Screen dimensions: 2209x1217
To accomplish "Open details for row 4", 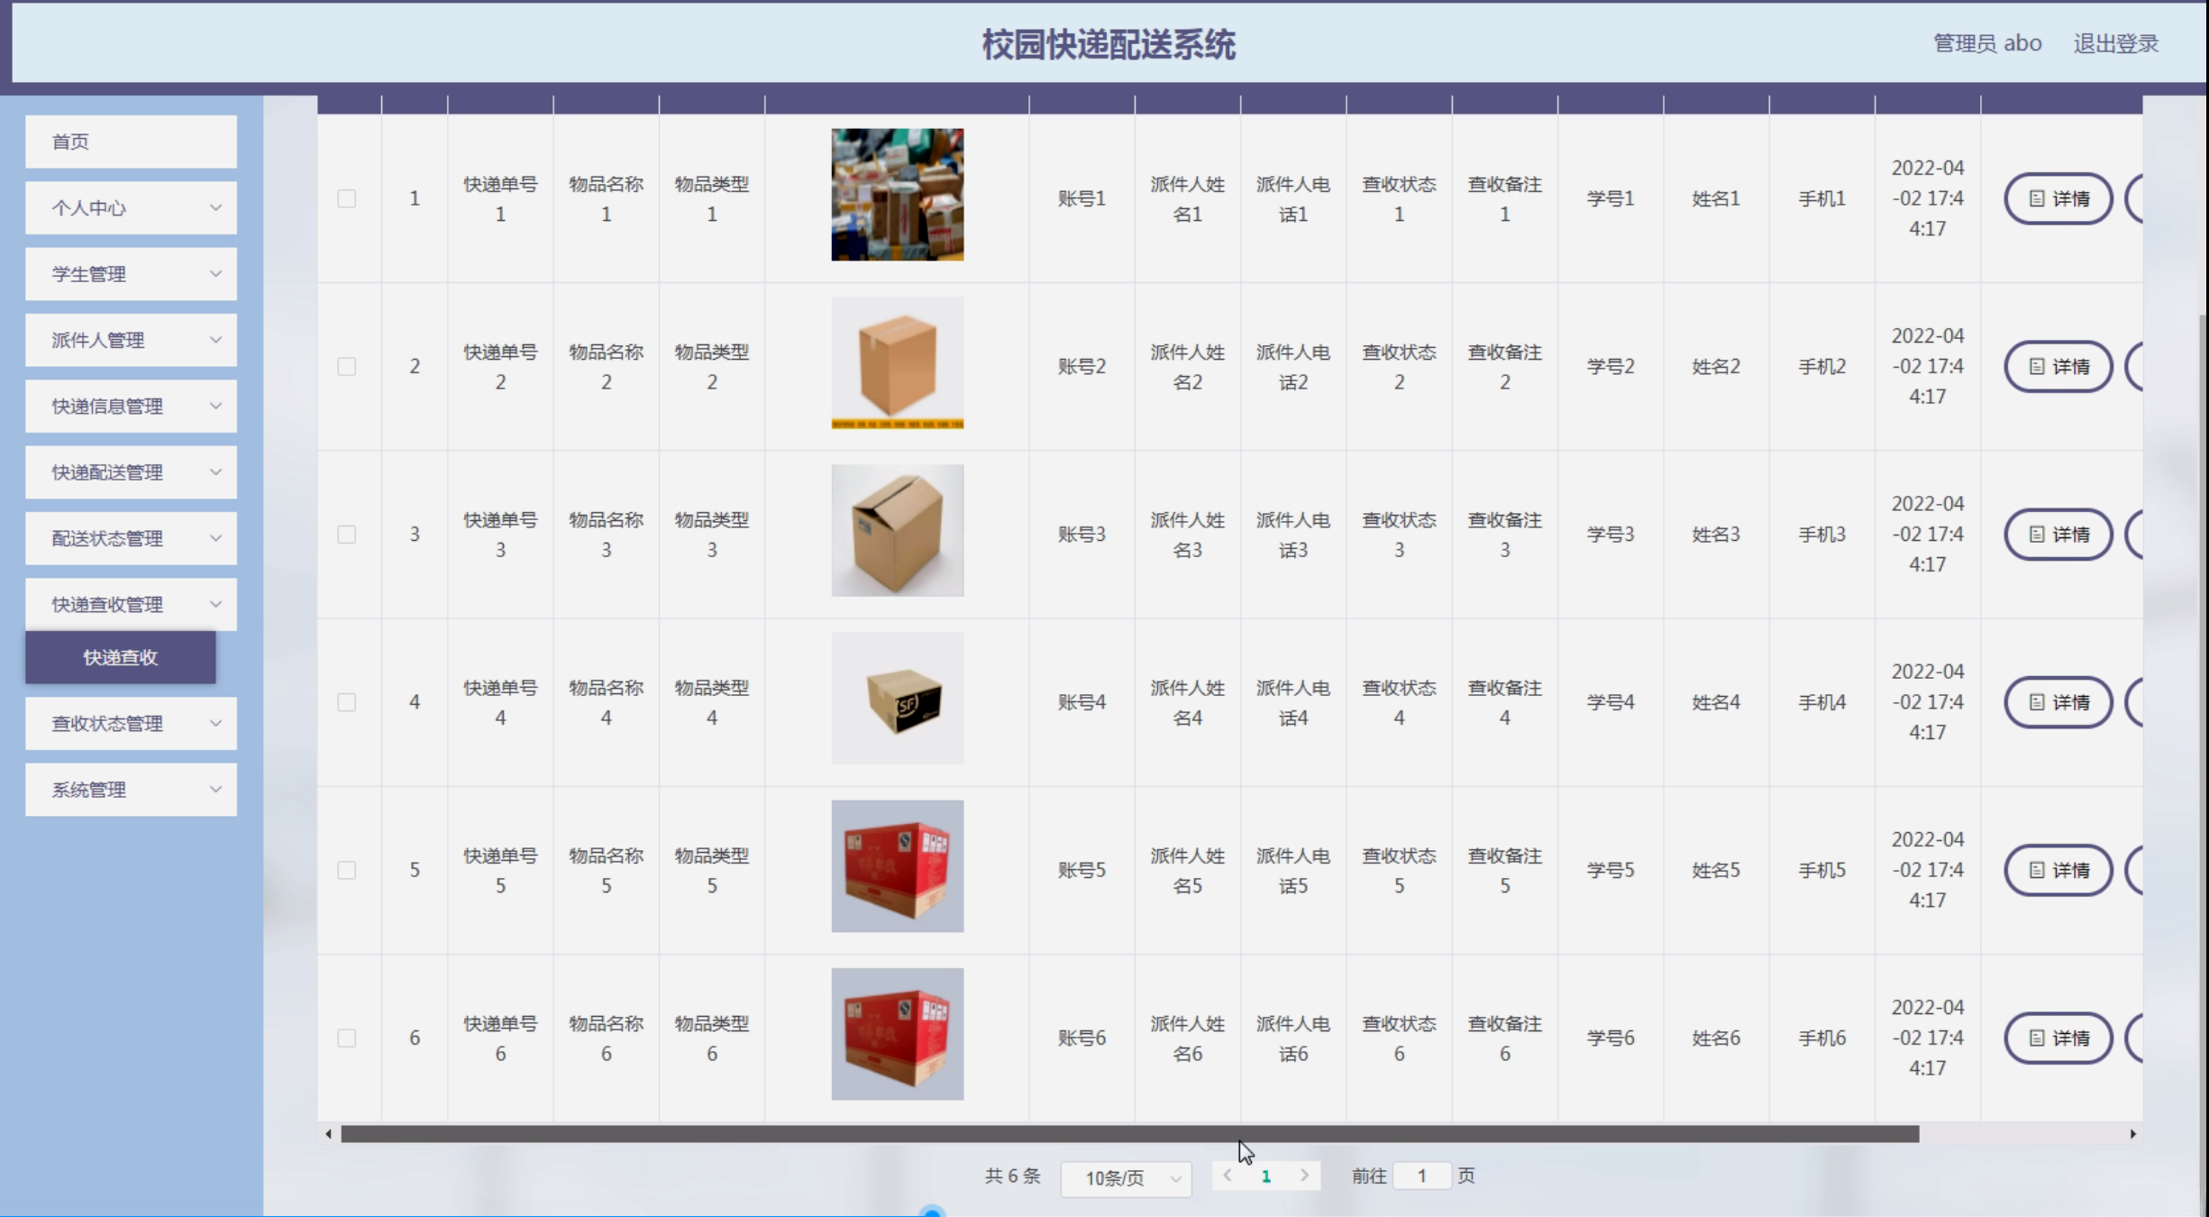I will pos(2058,702).
